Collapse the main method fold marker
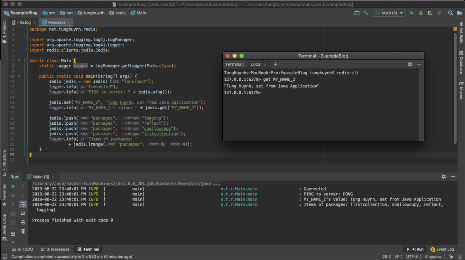Screen dimensions: 465x260 click(x=27, y=77)
